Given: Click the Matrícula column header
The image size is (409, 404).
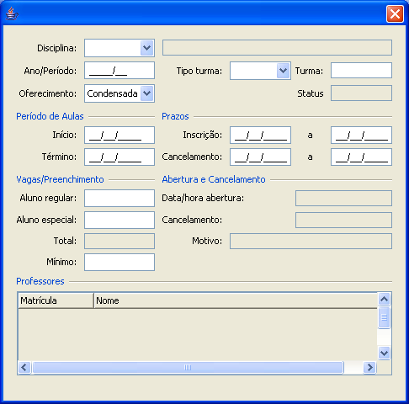Looking at the screenshot, I should click(x=56, y=300).
